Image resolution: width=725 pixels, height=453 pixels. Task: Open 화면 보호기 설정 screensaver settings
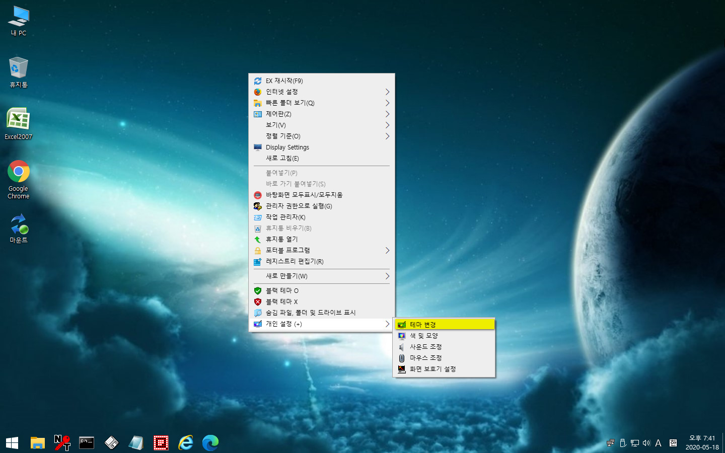445,369
